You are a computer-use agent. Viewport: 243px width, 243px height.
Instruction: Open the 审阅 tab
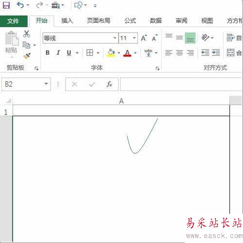coord(181,21)
